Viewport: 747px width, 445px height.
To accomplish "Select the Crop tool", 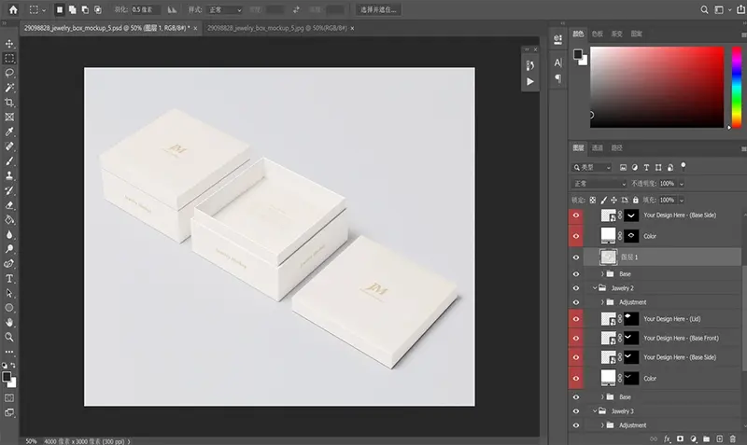I will point(9,103).
